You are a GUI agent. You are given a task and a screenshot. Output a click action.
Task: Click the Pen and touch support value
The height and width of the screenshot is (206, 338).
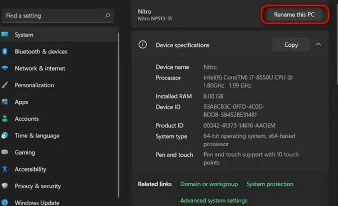[251, 159]
